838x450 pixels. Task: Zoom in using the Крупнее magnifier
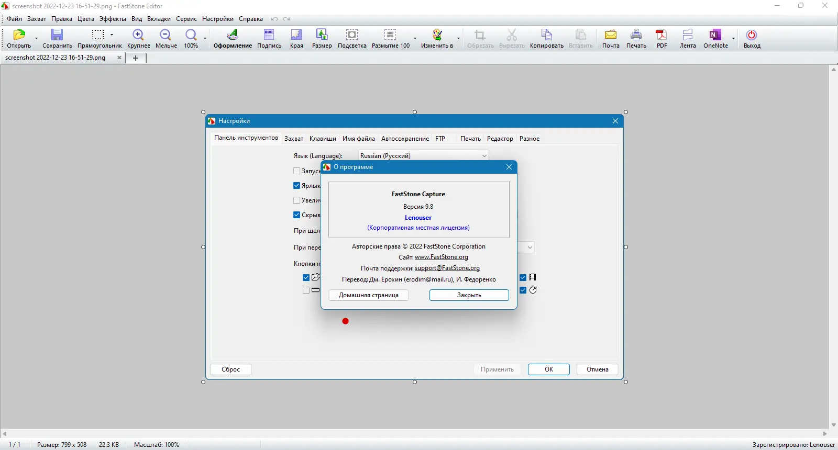pos(138,35)
